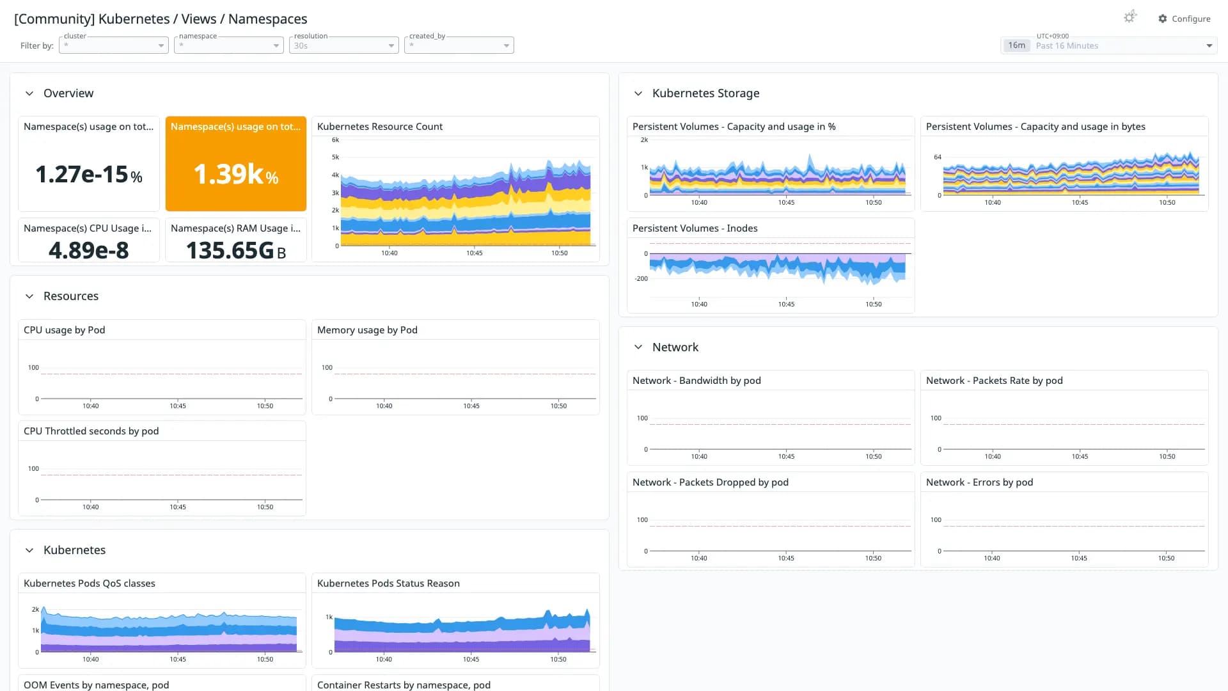Click the 16m time badge
This screenshot has height=691, width=1228.
click(1016, 45)
